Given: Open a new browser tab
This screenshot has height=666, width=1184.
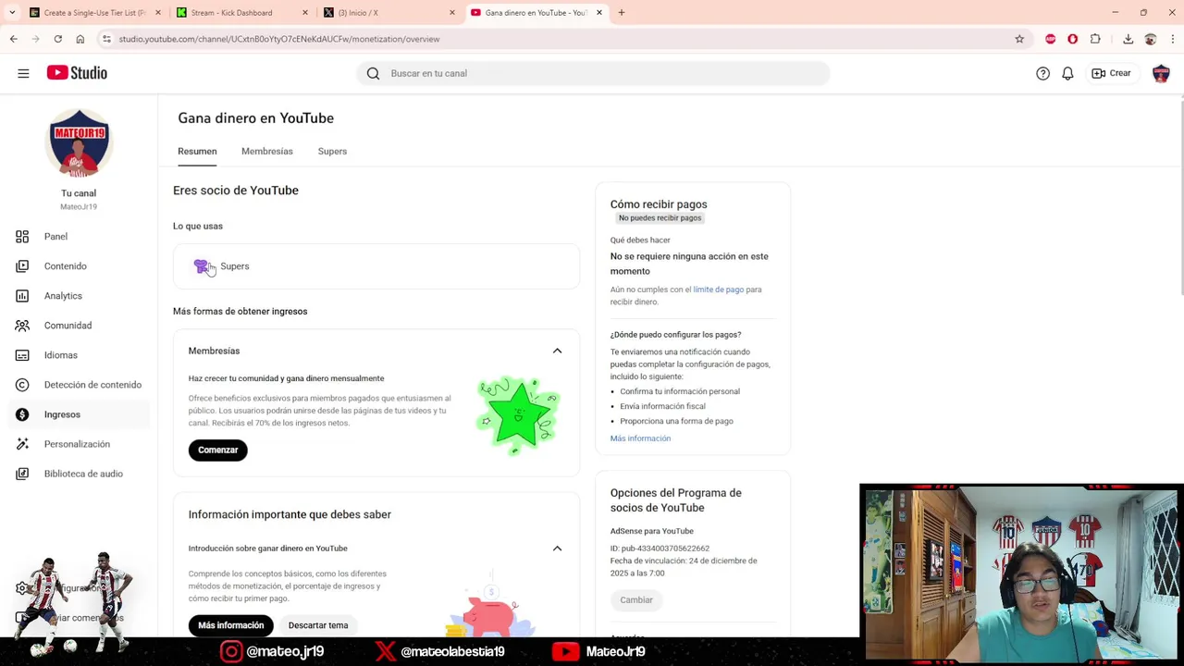Looking at the screenshot, I should [x=622, y=13].
